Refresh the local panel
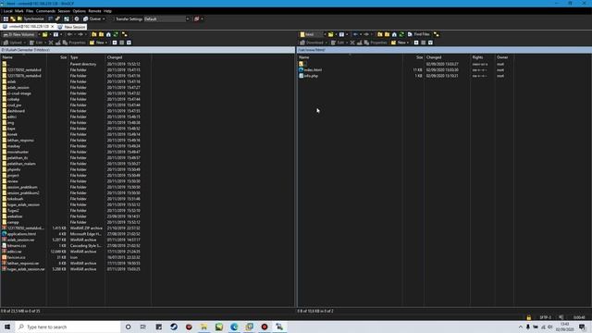Screen dimensions: 592x333 click(x=116, y=34)
